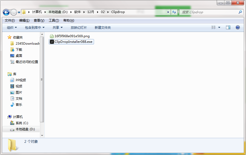This screenshot has width=246, height=155.
Task: Click the 放映幻灯片 button
Action: point(79,28)
